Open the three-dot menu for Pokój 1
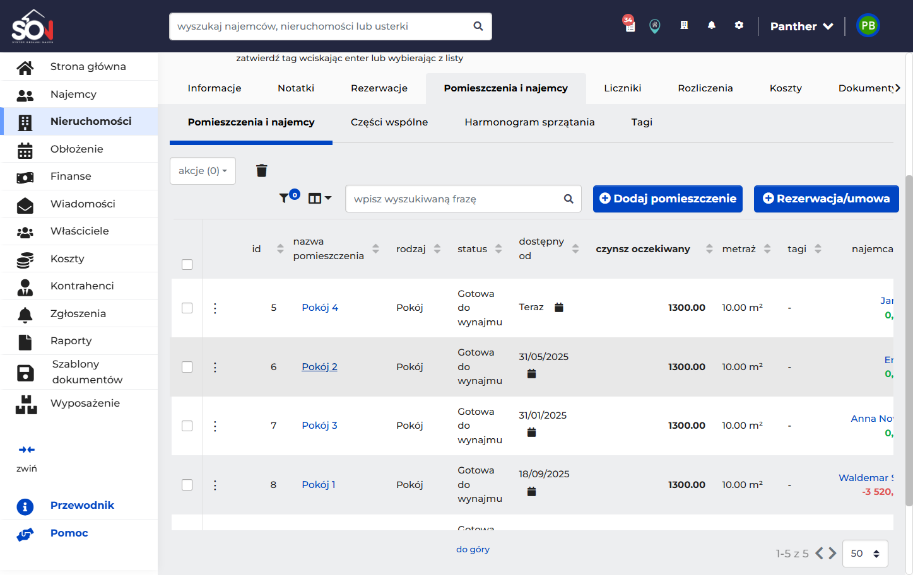This screenshot has width=913, height=575. (x=215, y=485)
